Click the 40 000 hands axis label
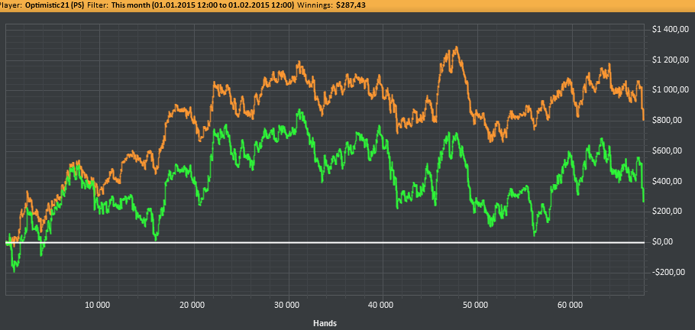Image resolution: width=695 pixels, height=330 pixels. click(x=383, y=305)
